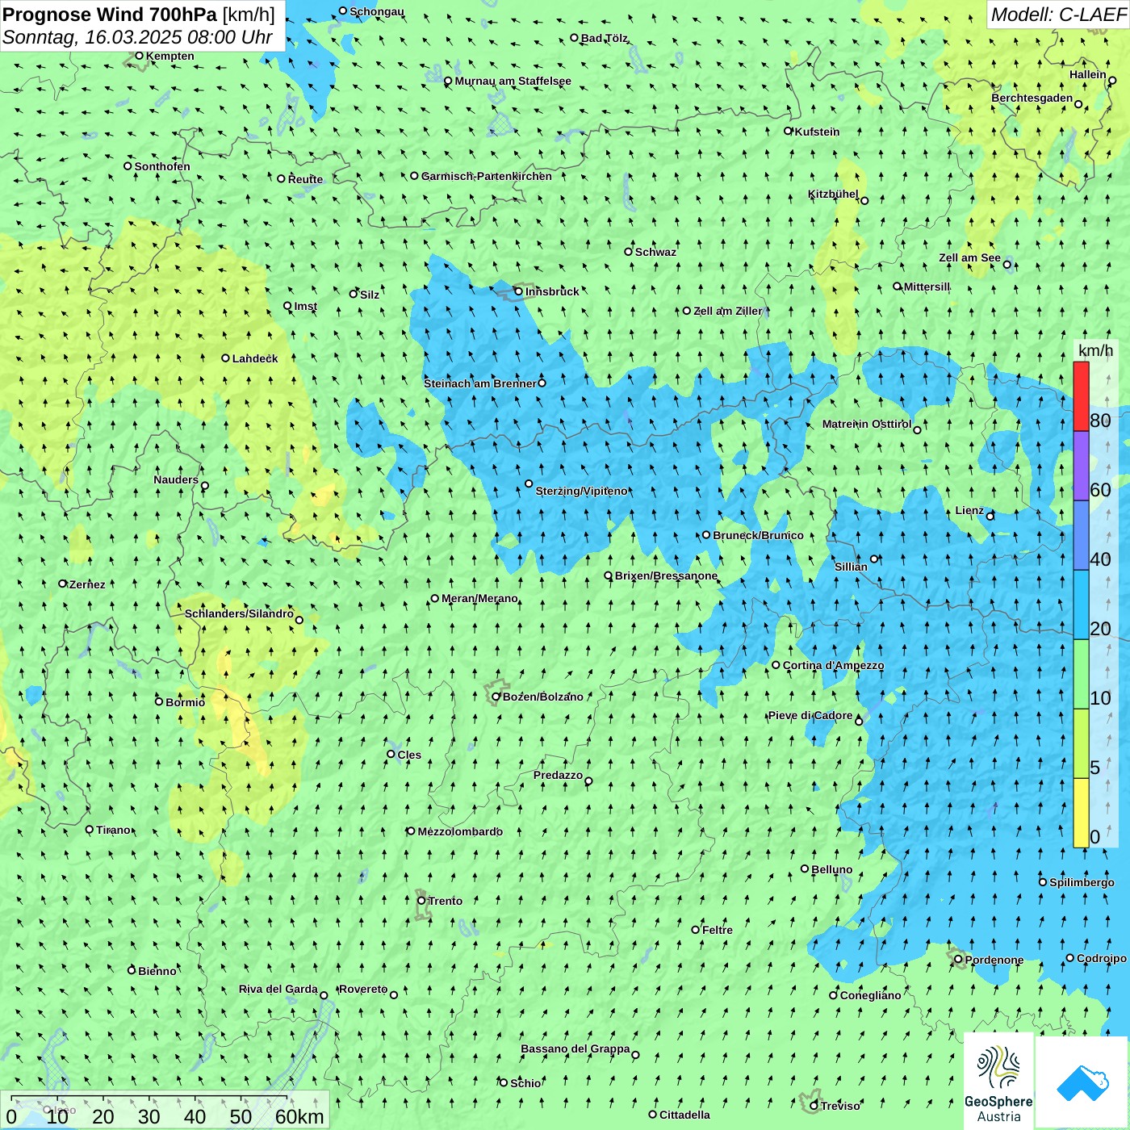This screenshot has width=1130, height=1130.
Task: Click the Riva del Garda marker
Action: click(x=324, y=995)
